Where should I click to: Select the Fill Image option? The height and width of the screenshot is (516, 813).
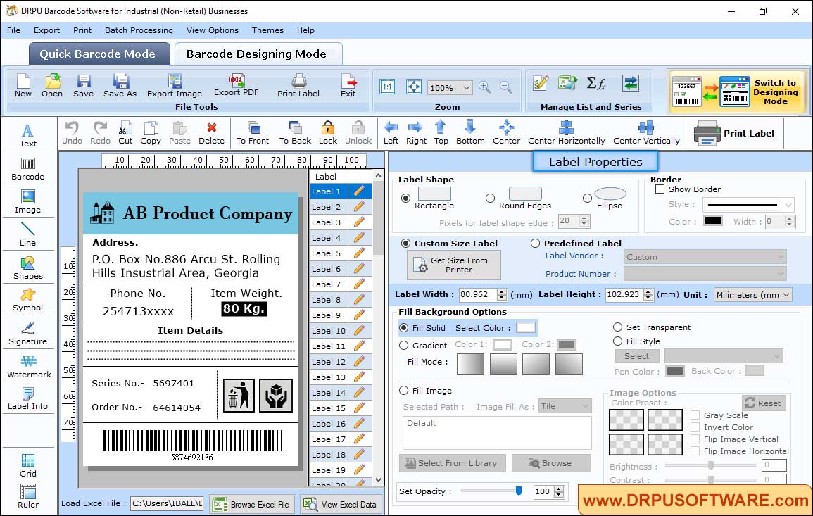pyautogui.click(x=404, y=391)
